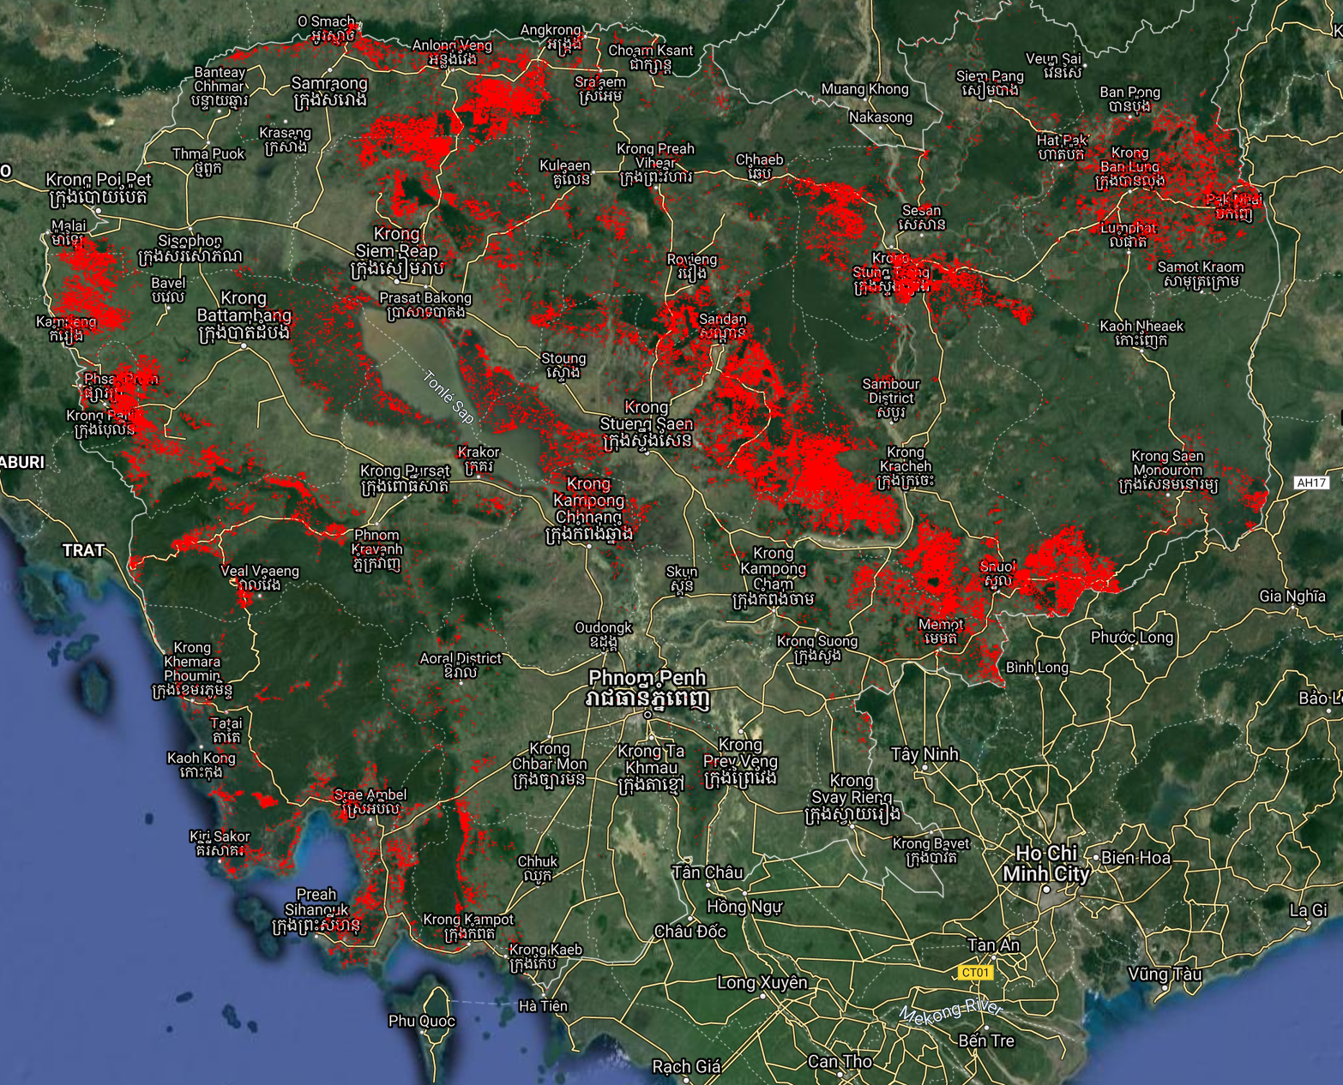Click the Krong Poi Pet label

(99, 188)
